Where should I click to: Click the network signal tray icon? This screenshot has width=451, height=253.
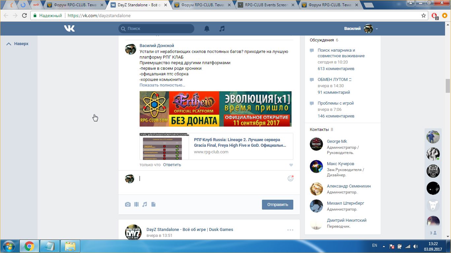(408, 246)
